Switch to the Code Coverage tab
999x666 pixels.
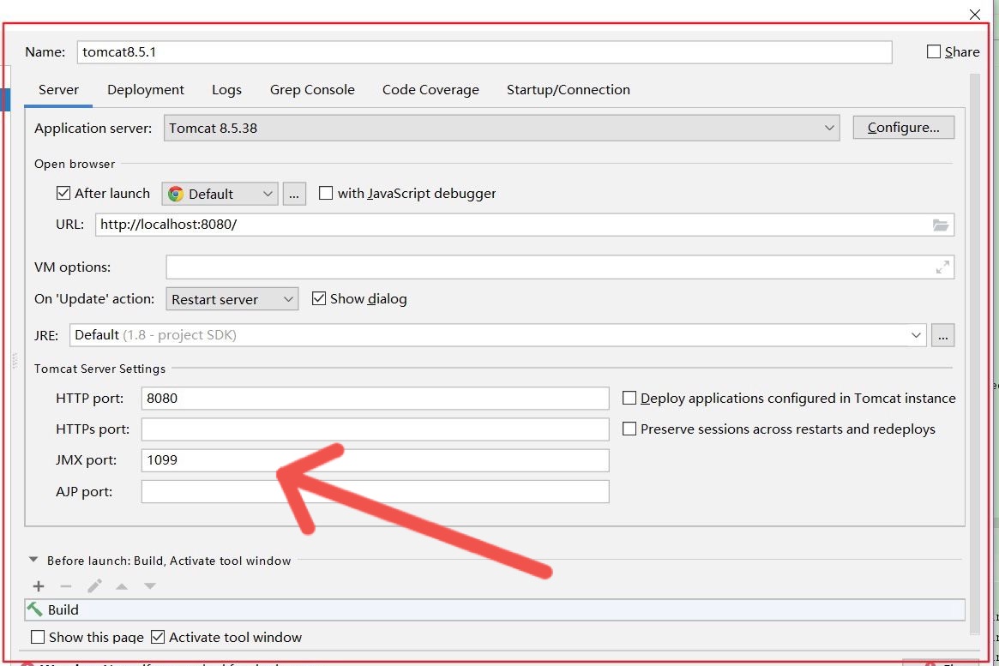click(x=430, y=90)
